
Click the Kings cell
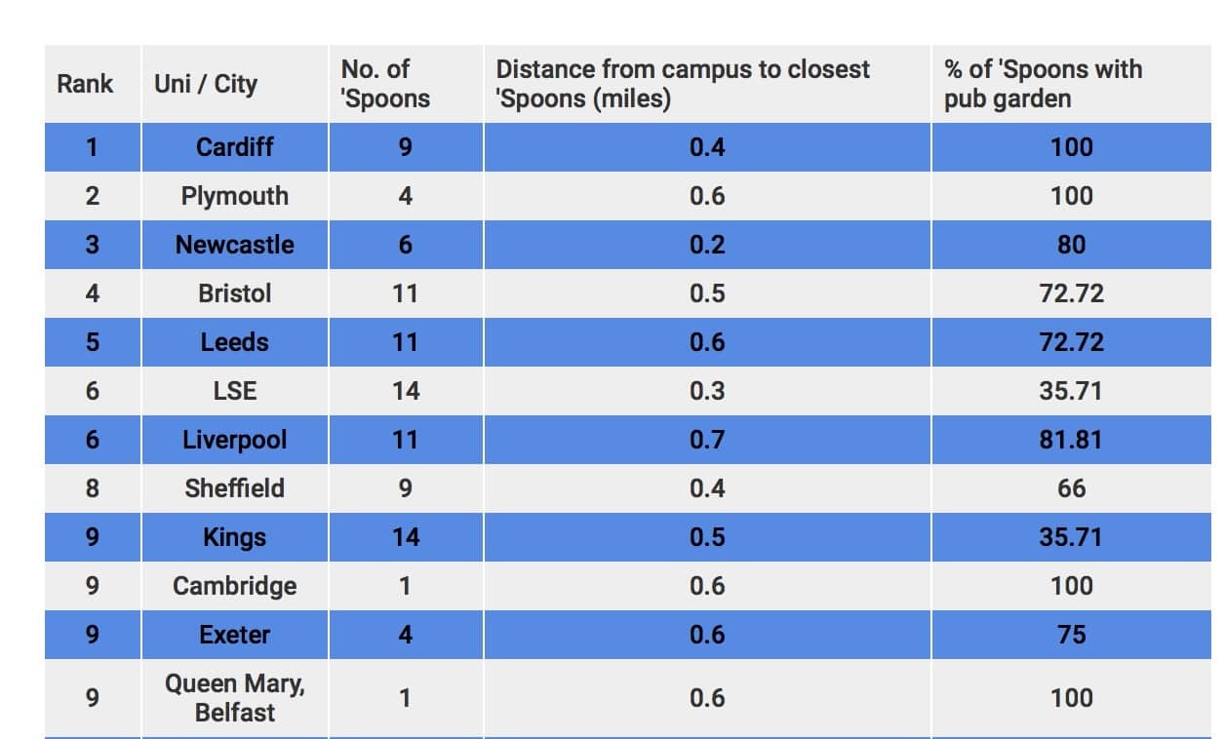coord(234,537)
